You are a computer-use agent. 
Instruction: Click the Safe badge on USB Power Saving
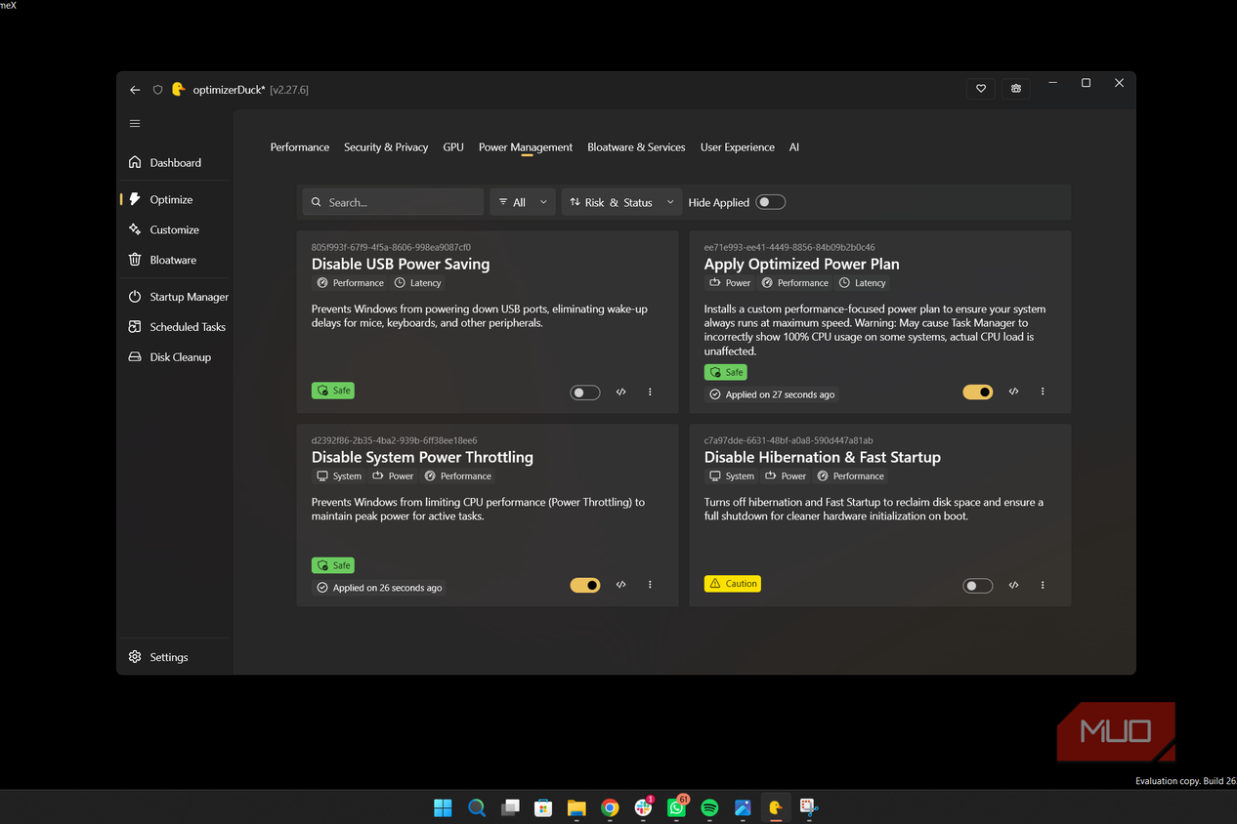pyautogui.click(x=333, y=391)
